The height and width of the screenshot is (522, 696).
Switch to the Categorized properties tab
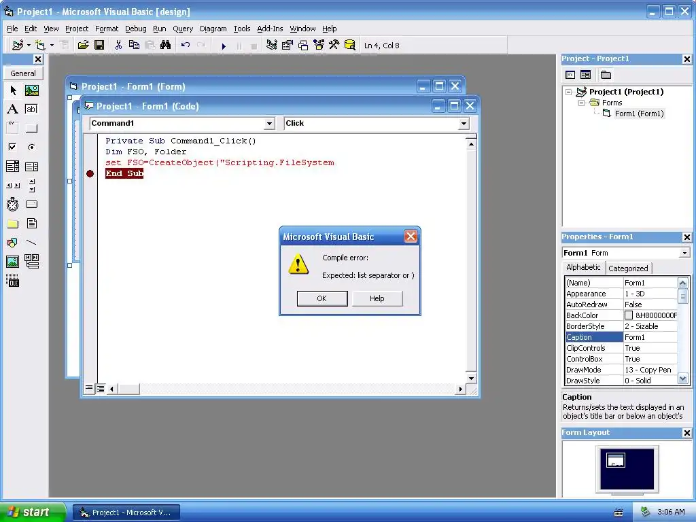click(628, 268)
